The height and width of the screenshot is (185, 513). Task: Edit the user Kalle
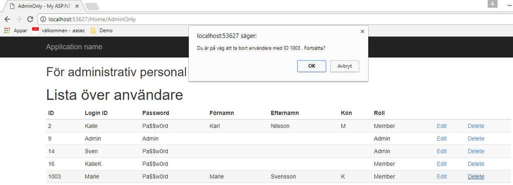tap(441, 126)
